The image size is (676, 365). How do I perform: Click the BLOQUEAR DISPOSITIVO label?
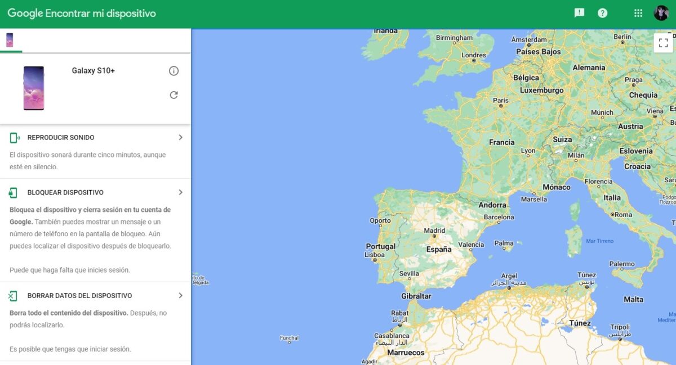pos(65,193)
